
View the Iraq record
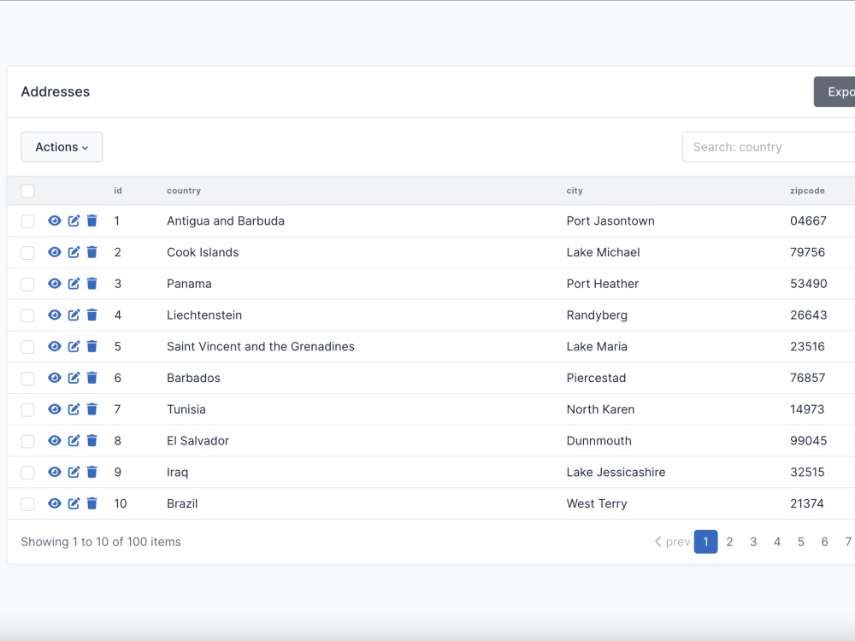55,472
